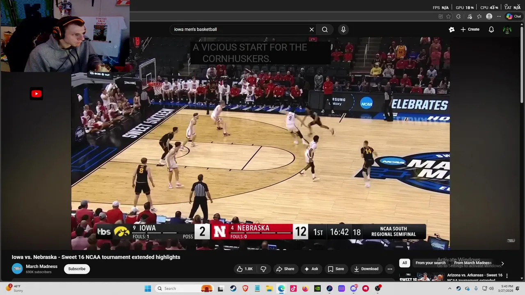Clear the YouTube search field with X
This screenshot has width=525, height=295.
[312, 29]
